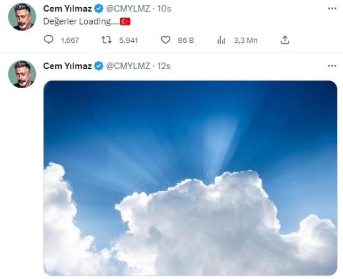Viewport: 343px width, 279px height.
Task: Like the 'Değerler Loading' tweet with the heart
Action: [x=166, y=40]
